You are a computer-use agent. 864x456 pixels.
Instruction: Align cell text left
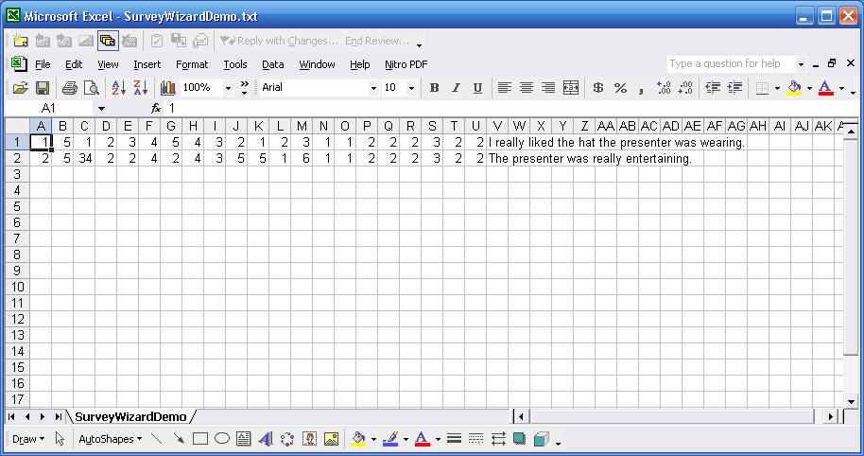pos(504,88)
